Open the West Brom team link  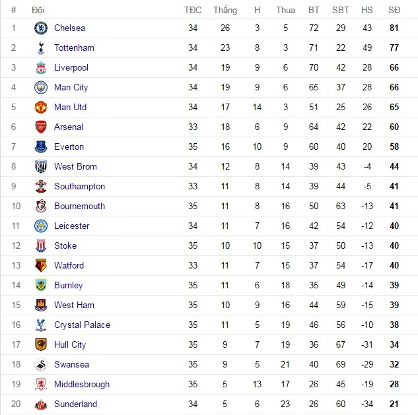pyautogui.click(x=75, y=167)
